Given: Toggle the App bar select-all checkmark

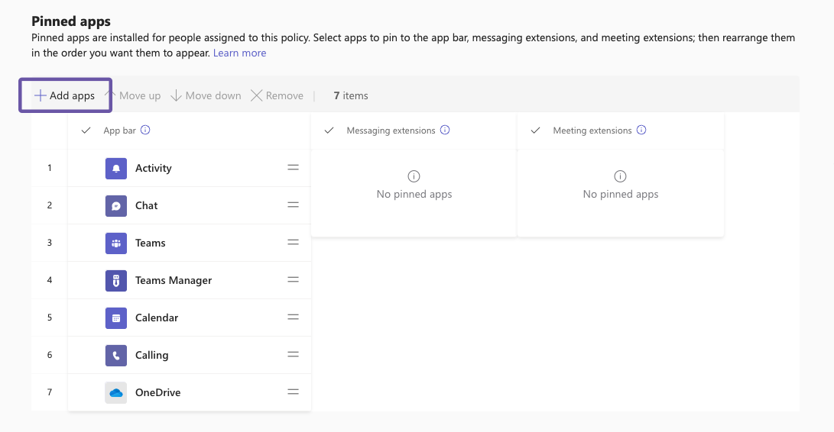Looking at the screenshot, I should (86, 131).
